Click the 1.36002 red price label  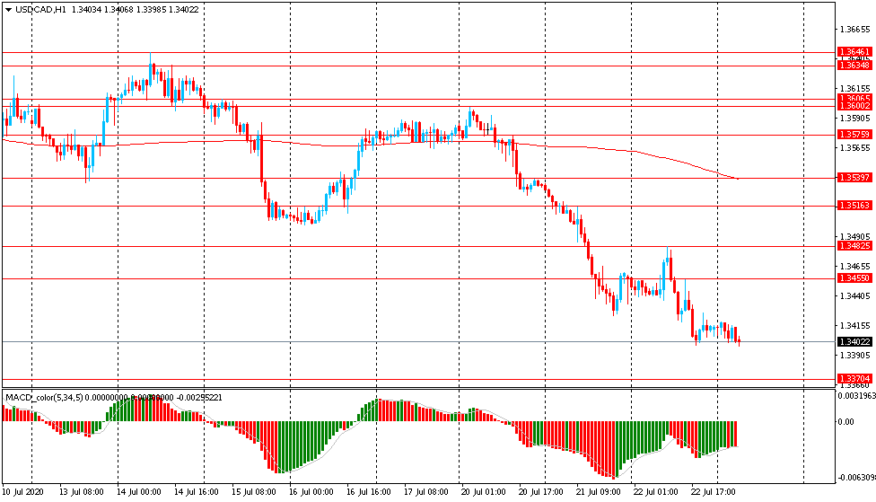(x=854, y=106)
